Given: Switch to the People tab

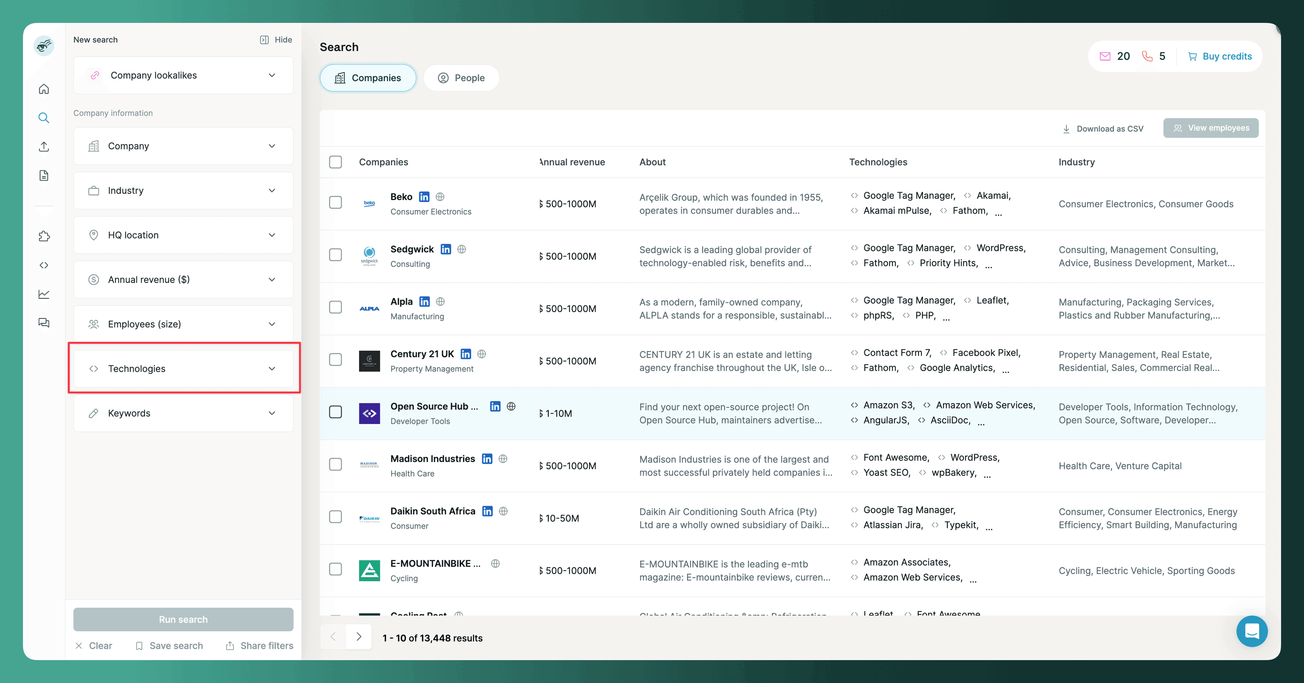Looking at the screenshot, I should (x=461, y=78).
